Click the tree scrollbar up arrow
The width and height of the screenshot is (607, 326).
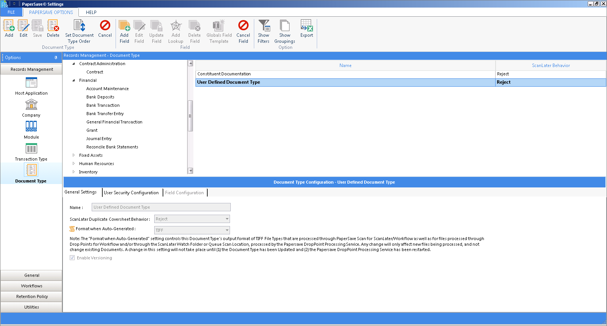coord(191,63)
